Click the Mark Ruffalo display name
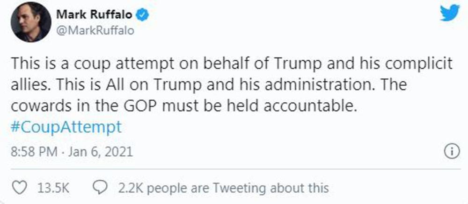 (95, 15)
